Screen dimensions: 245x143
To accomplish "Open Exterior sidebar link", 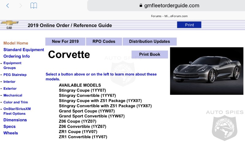I will click(x=10, y=88).
